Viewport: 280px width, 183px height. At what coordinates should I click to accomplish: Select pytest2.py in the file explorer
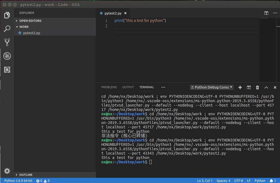point(31,33)
